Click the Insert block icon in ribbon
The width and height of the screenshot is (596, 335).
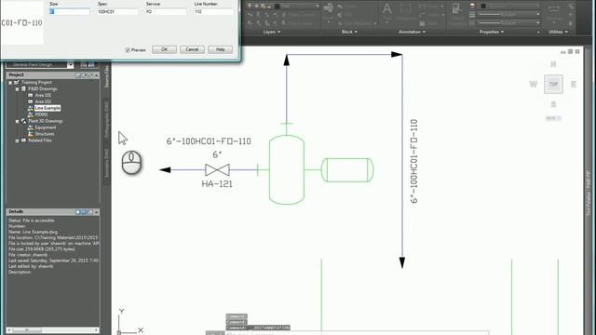pyautogui.click(x=329, y=8)
